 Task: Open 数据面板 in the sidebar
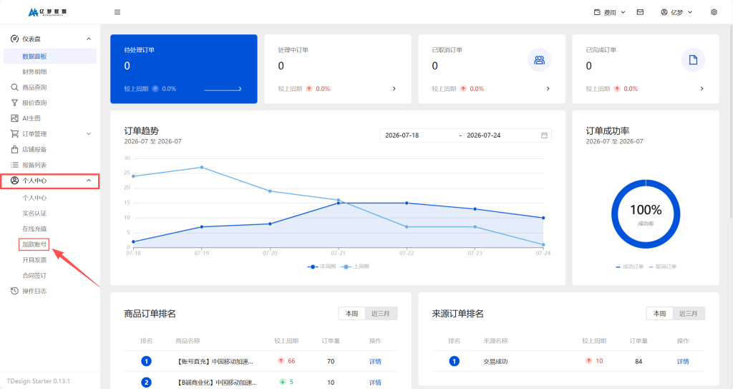[50, 56]
